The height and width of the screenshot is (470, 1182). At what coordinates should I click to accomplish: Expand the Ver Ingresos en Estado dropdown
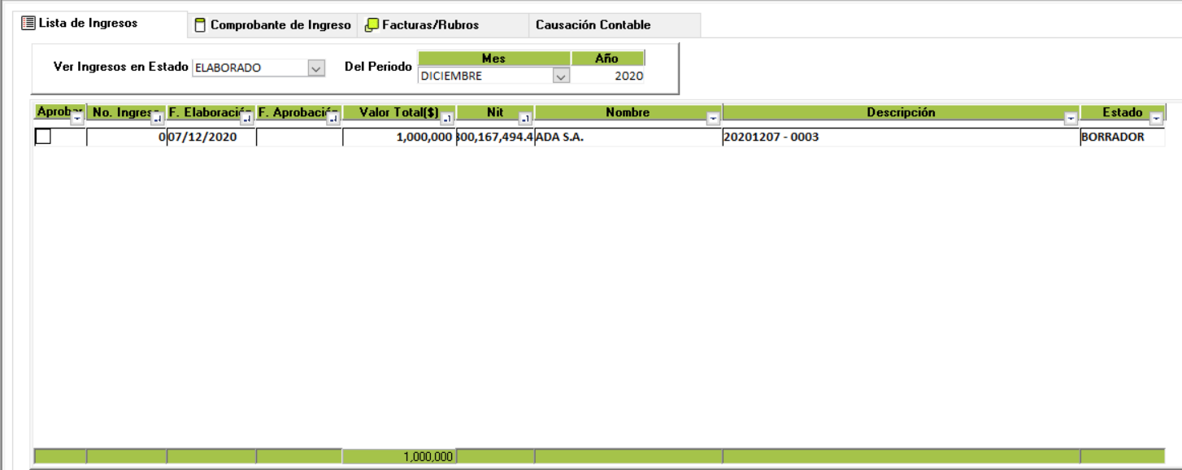(x=316, y=68)
